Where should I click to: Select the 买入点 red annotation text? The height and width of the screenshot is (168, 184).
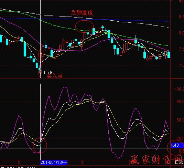pyautogui.click(x=55, y=76)
